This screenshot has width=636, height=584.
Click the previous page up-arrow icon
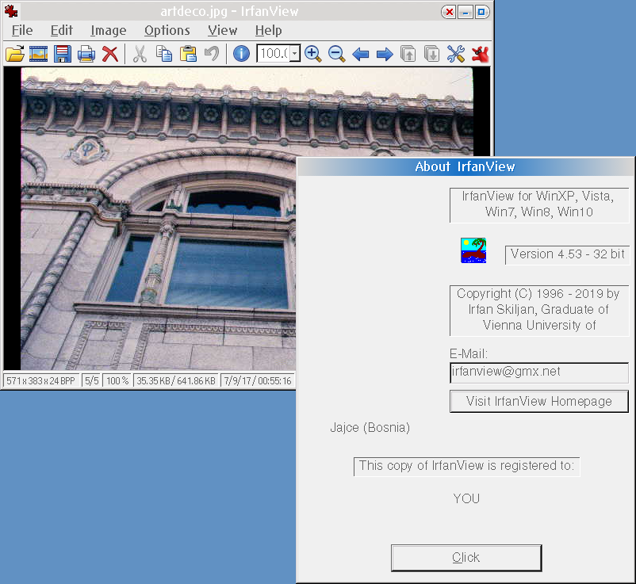click(408, 54)
